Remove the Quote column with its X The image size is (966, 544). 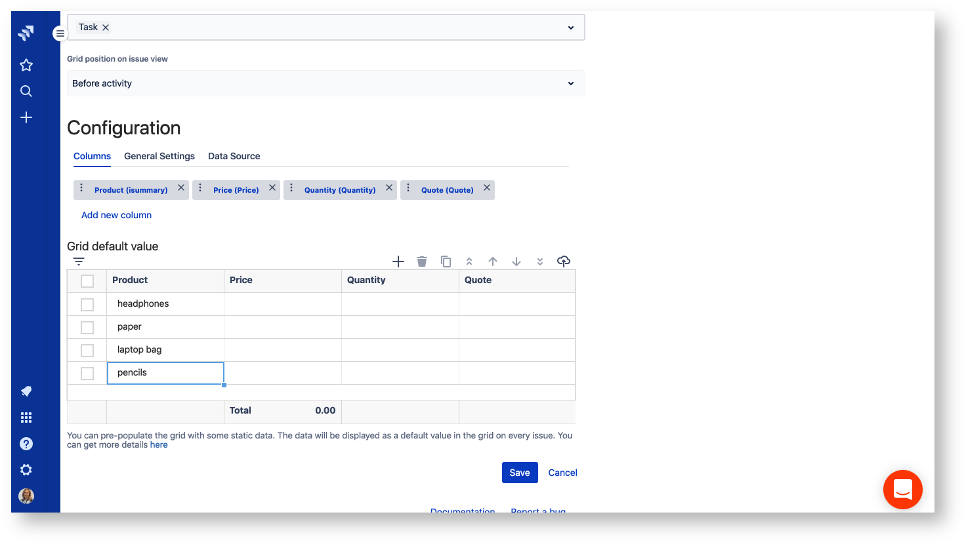click(x=487, y=187)
